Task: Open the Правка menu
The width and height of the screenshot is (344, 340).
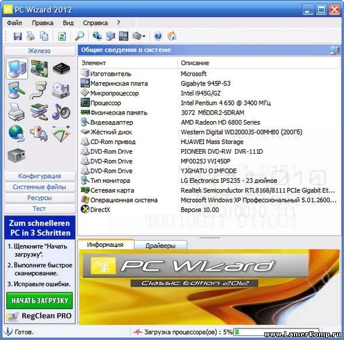Action: [x=43, y=23]
